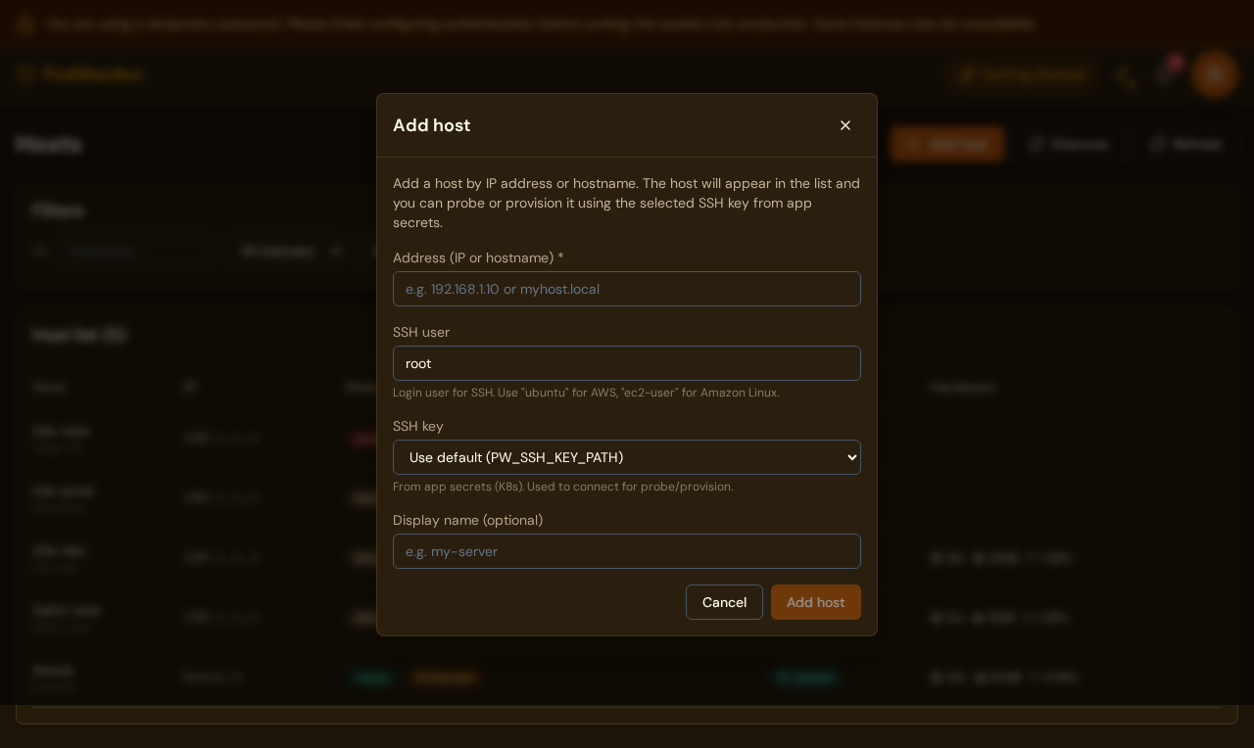The height and width of the screenshot is (748, 1254).
Task: Close the Add host dialog
Action: (x=845, y=125)
